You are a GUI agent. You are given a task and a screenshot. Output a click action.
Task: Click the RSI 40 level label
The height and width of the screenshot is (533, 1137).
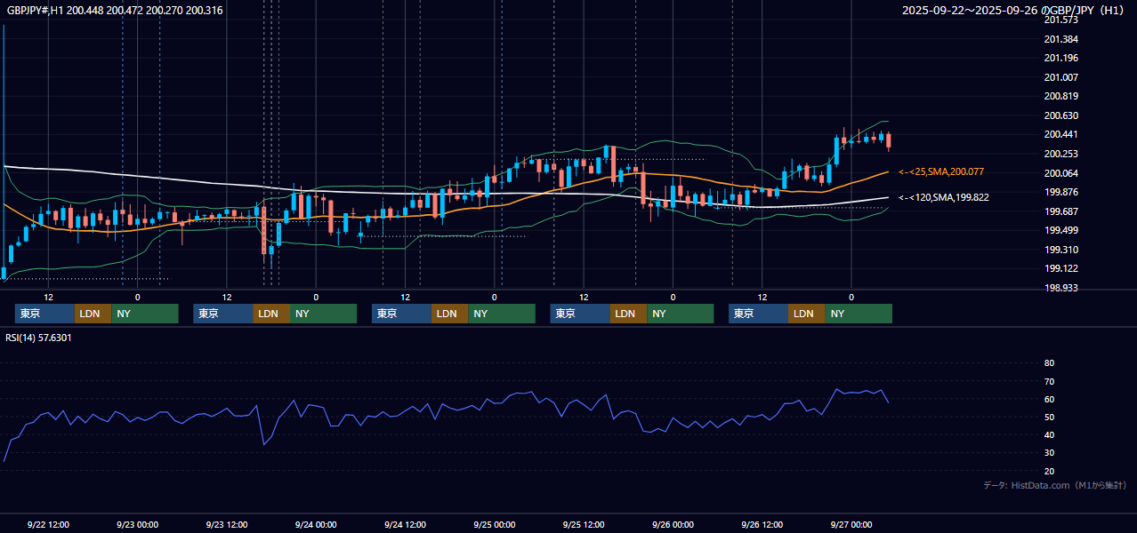(1049, 434)
